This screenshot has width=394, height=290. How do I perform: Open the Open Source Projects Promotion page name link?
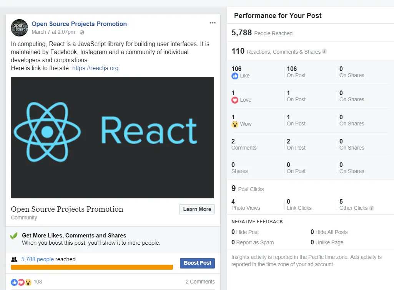pos(79,24)
